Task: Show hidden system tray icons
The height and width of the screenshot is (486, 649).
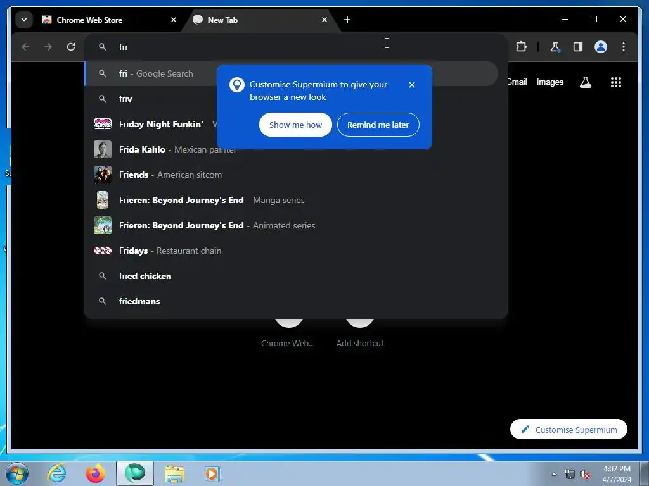Action: click(554, 474)
